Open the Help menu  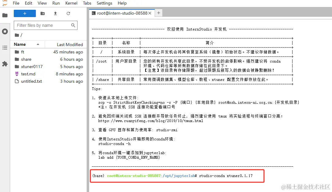[122, 3]
